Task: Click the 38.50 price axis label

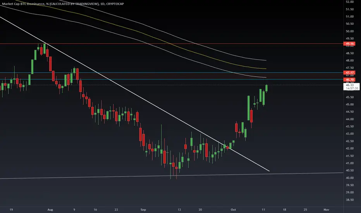Action: click(349, 200)
